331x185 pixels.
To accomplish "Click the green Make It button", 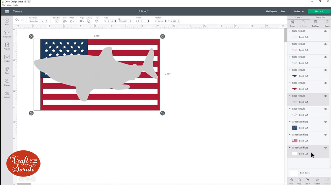I will click(x=319, y=12).
